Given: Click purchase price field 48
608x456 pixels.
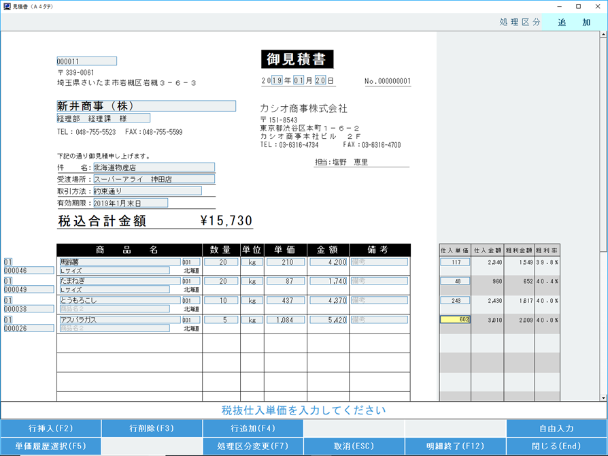Looking at the screenshot, I should pos(455,281).
